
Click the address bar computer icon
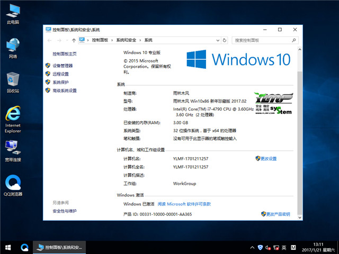82,40
